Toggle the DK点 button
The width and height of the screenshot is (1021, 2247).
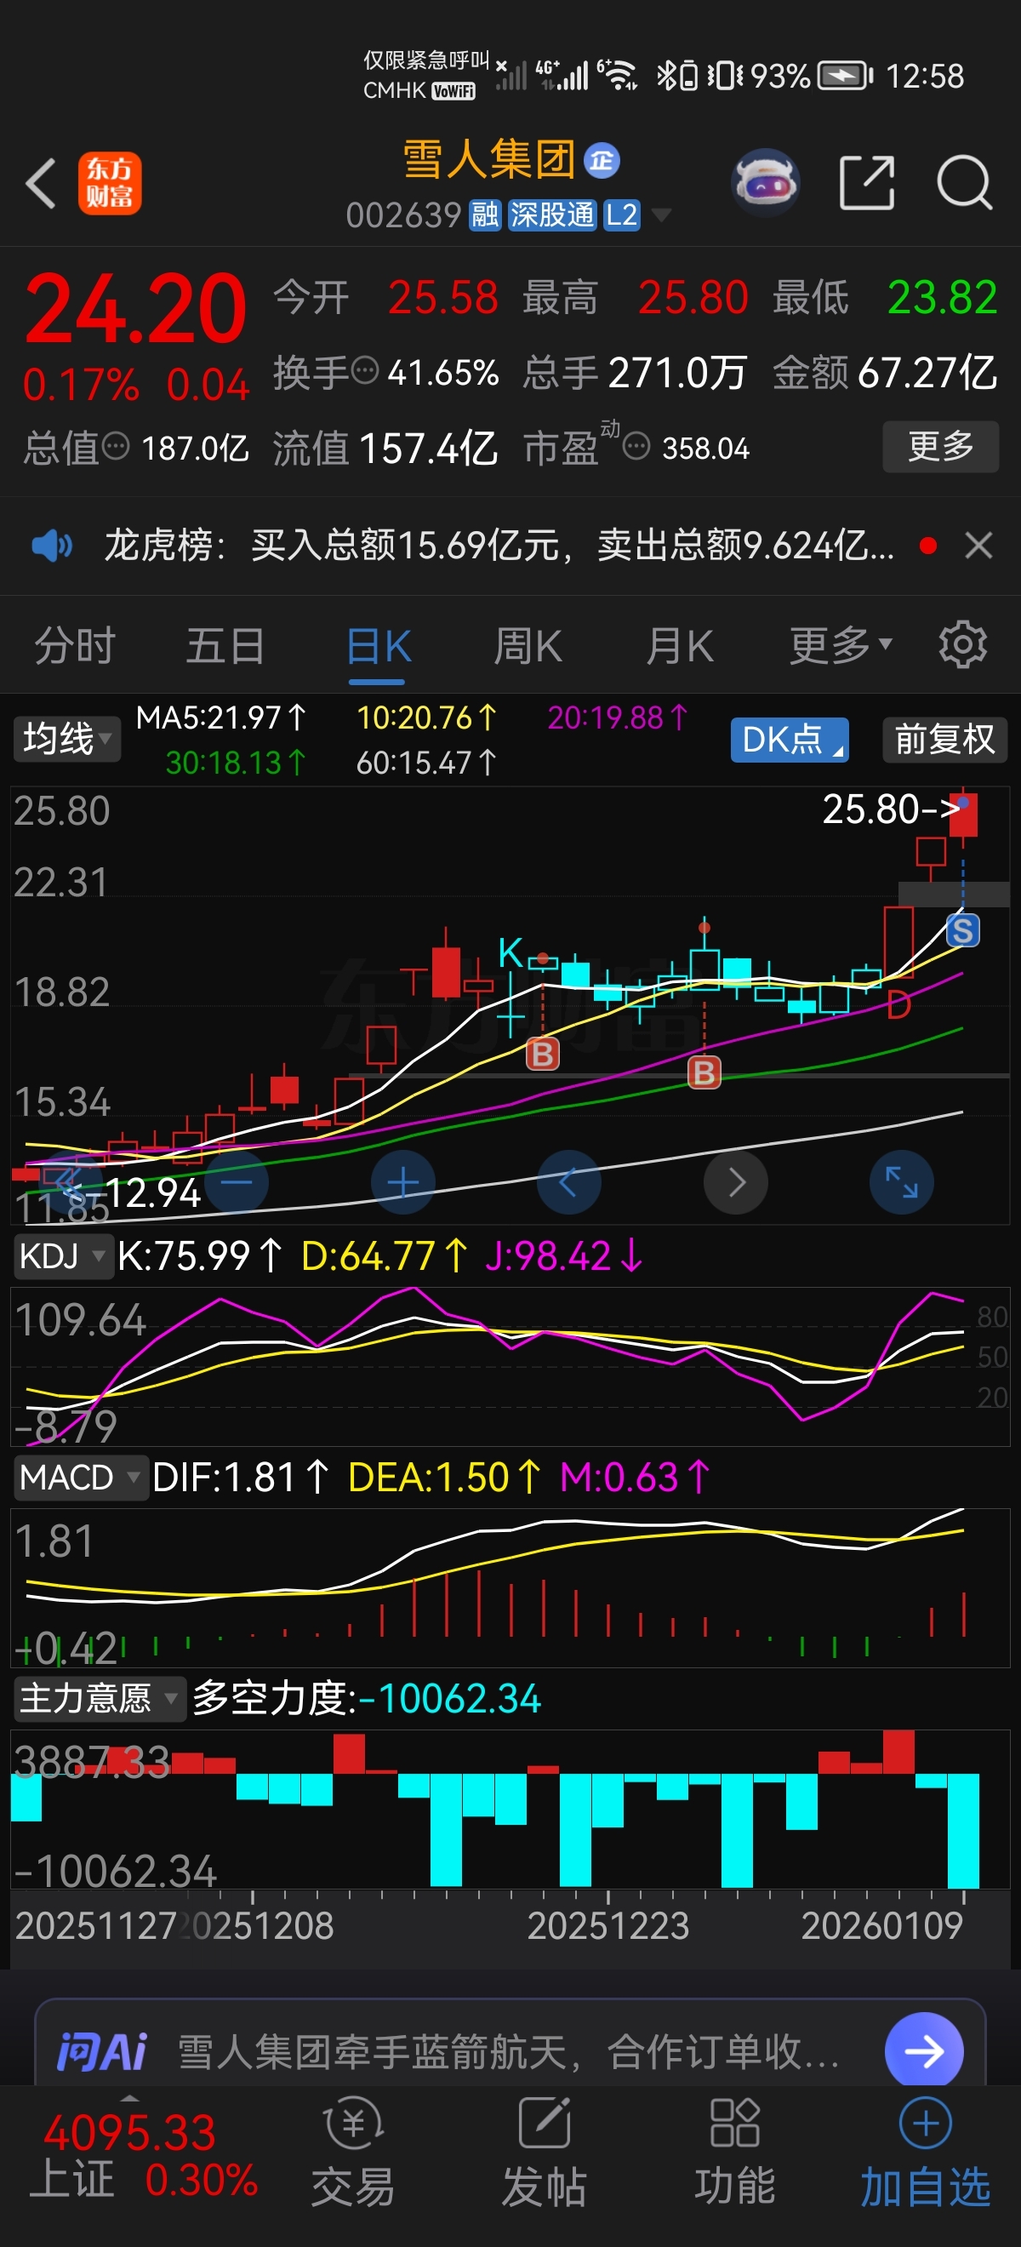point(790,740)
